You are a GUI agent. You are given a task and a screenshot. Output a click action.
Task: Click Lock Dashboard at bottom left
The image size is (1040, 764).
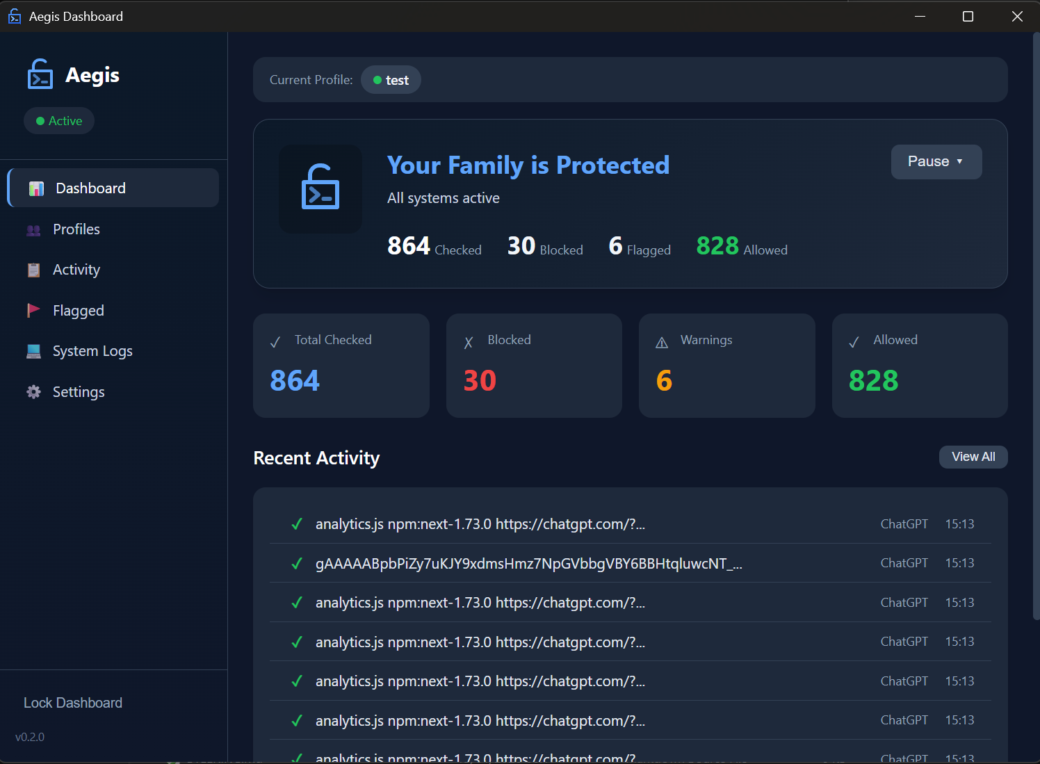point(72,702)
